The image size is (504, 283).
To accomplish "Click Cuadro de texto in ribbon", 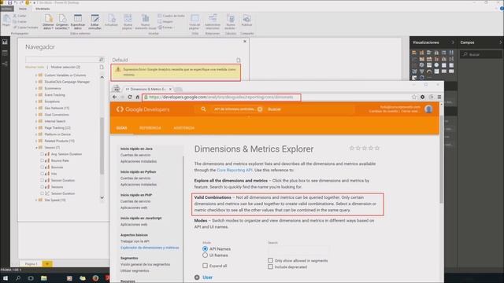I will tap(172, 16).
